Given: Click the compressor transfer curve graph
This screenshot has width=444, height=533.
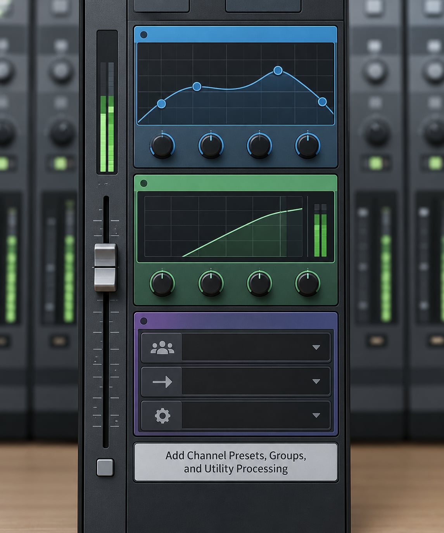Looking at the screenshot, I should pyautogui.click(x=223, y=226).
